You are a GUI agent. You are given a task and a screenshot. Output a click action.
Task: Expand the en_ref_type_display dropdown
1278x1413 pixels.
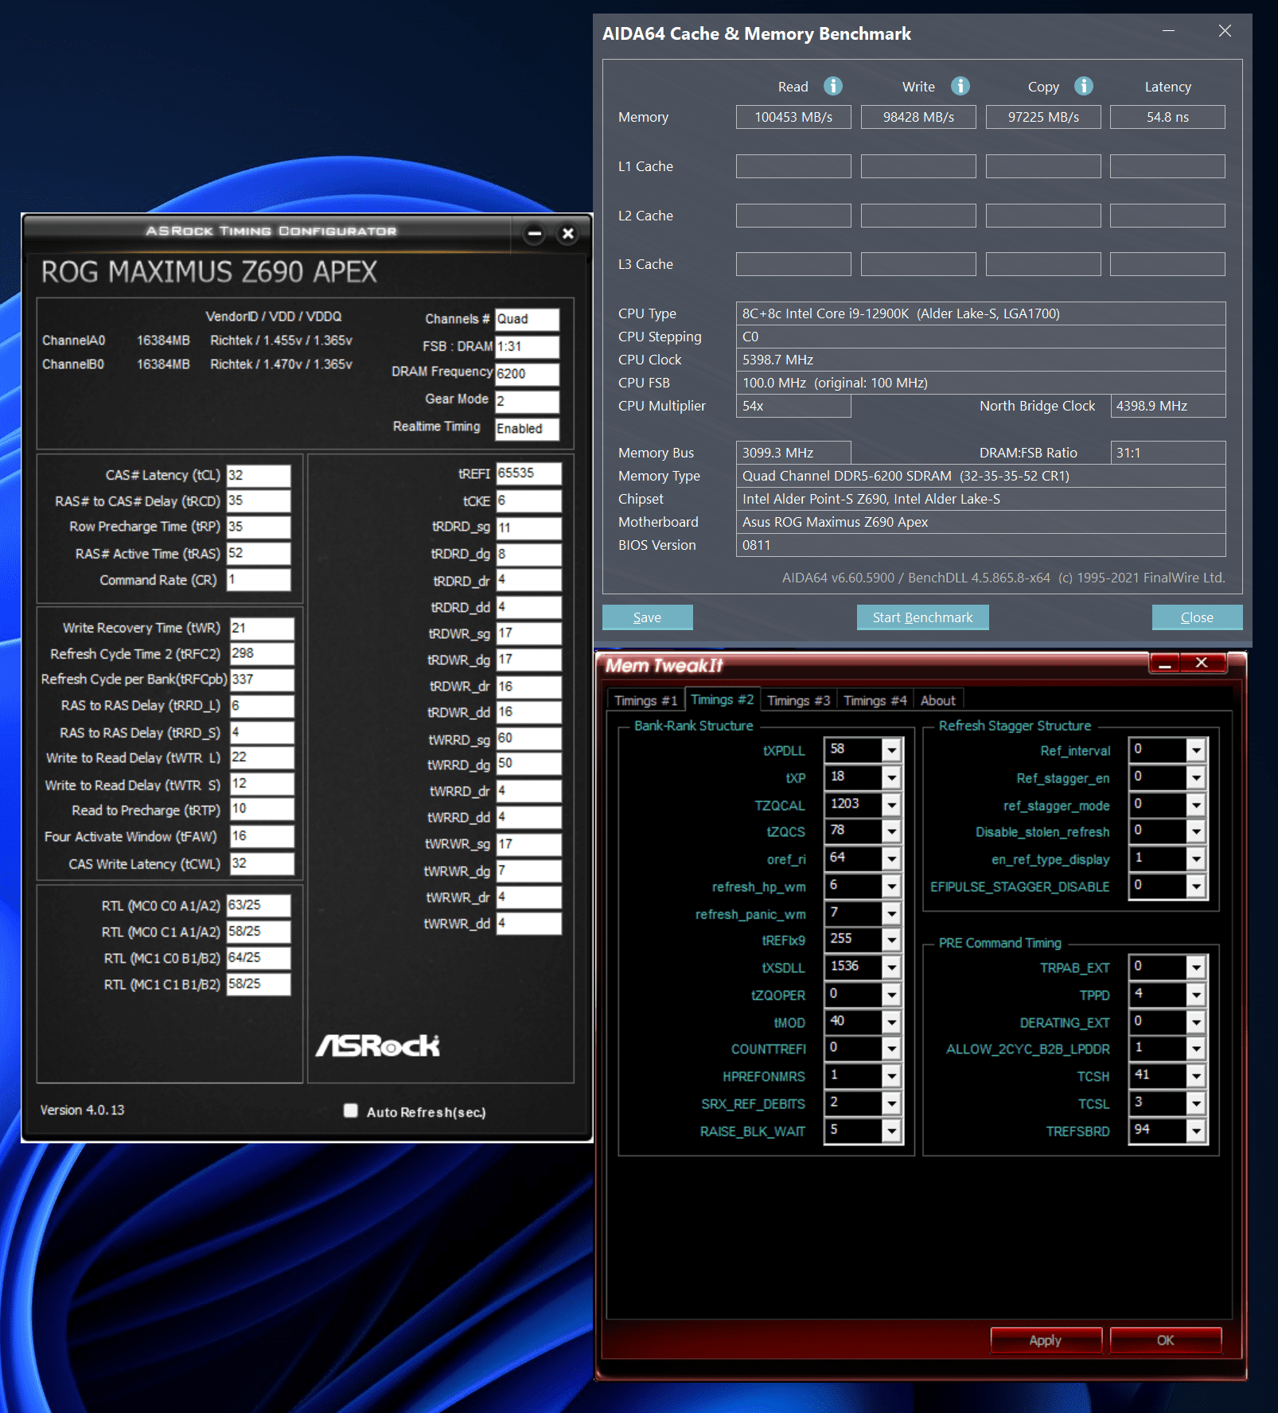[x=1196, y=859]
